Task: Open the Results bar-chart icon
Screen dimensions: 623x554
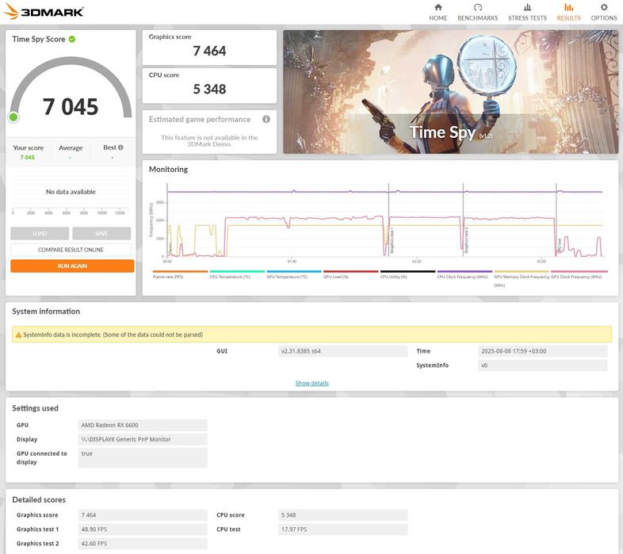Action: click(568, 7)
